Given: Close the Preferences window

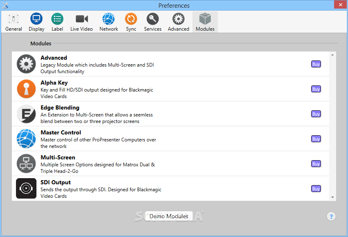Looking at the screenshot, I should [341, 4].
